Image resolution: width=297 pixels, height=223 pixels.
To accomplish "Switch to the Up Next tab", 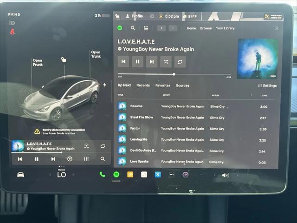I will click(124, 85).
